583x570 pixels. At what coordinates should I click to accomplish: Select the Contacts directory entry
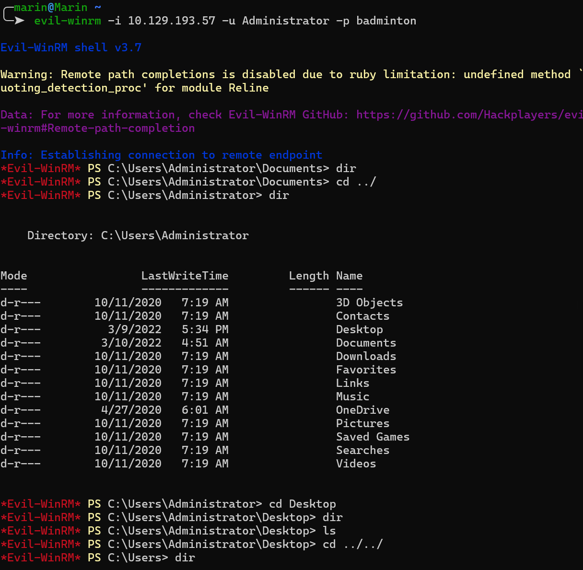(362, 316)
